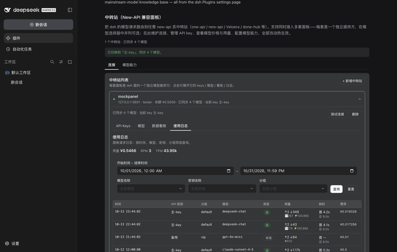Viewport: 397px width, 252px height.
Task: Click the 备用 API key cell
Action: click(x=174, y=237)
